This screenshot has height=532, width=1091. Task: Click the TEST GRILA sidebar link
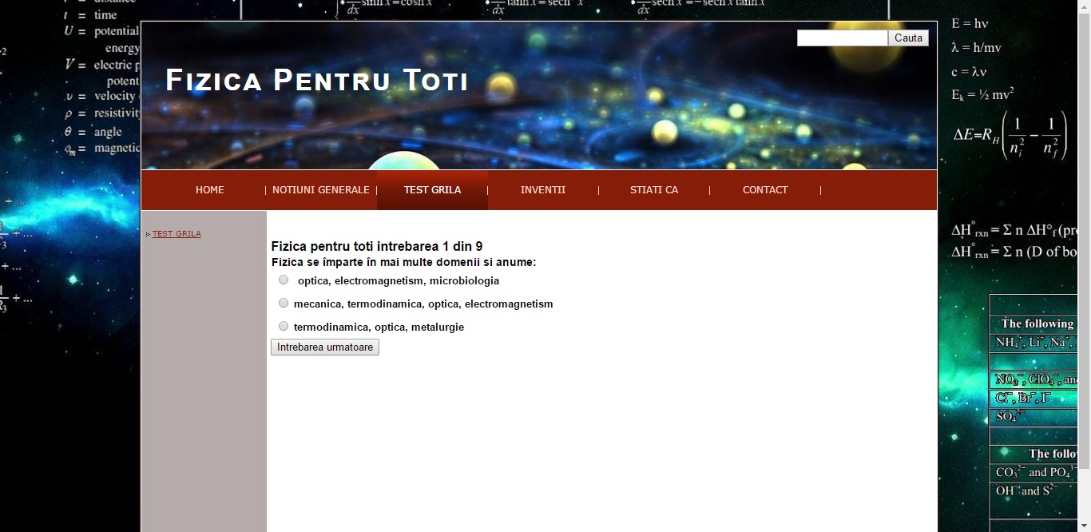click(x=177, y=234)
